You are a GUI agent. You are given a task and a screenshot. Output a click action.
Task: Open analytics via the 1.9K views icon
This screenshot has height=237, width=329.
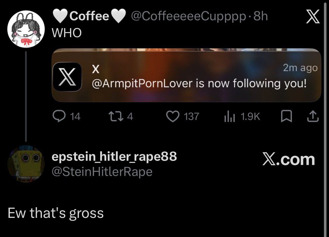point(230,116)
